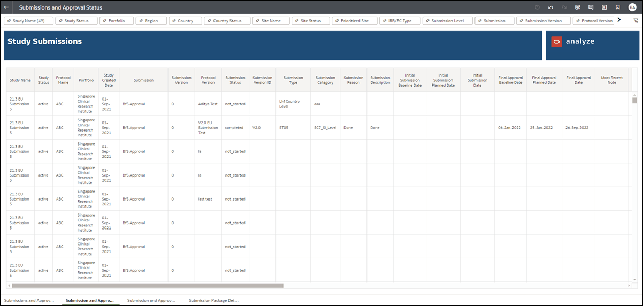This screenshot has height=306, width=643.
Task: Click pin icon on Country filter
Action: coord(174,20)
